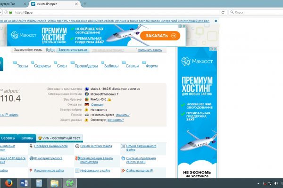This screenshot has width=283, height=188.
Task: Open the Провайдеры menu item
Action: 86,66
